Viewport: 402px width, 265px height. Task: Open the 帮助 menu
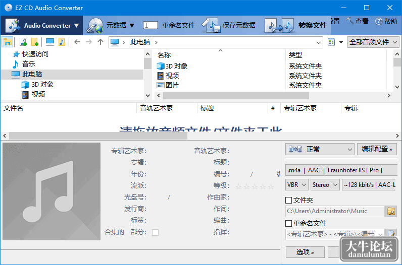point(386,21)
